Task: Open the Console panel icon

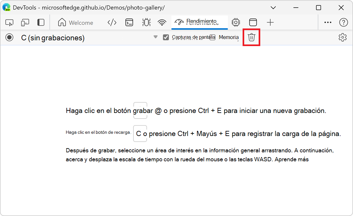Action: 129,22
